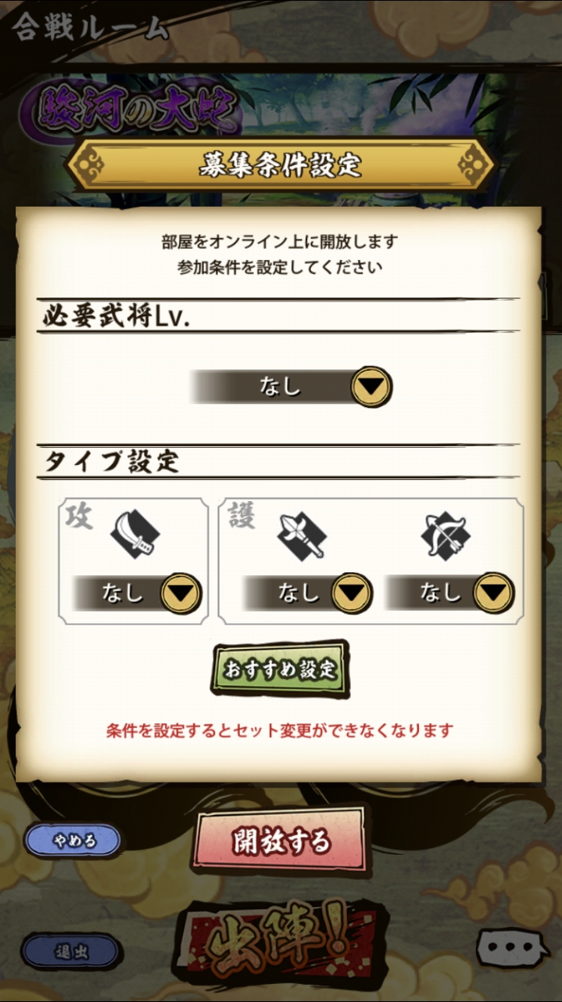This screenshot has width=562, height=1002.
Task: Click the 合戦ルーム header label
Action: 89,28
